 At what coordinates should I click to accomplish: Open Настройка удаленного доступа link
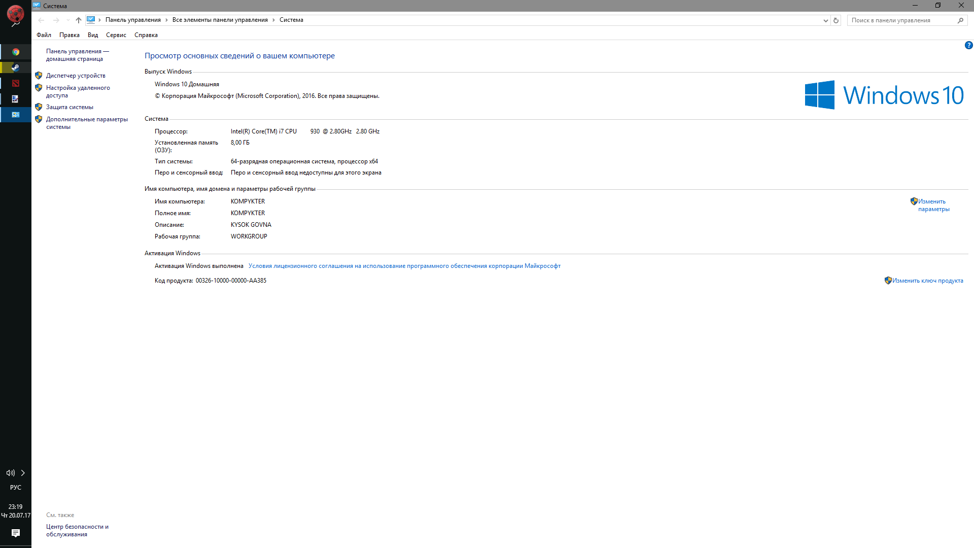(78, 91)
